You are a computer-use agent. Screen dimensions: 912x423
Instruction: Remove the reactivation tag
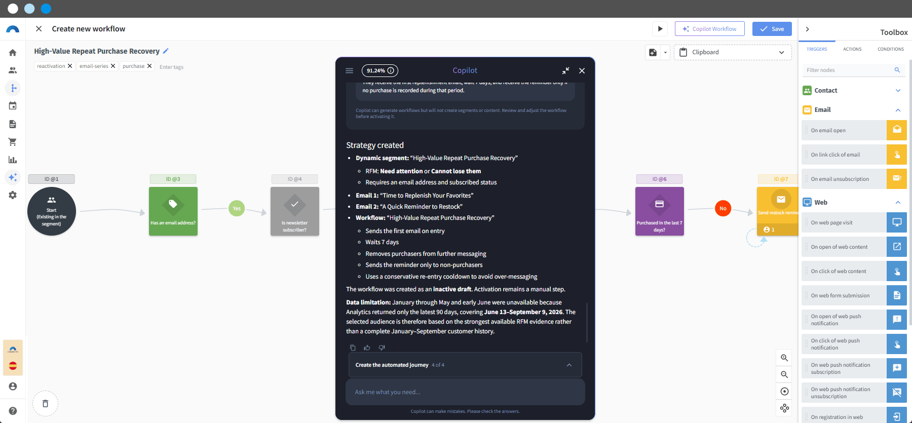[x=70, y=66]
